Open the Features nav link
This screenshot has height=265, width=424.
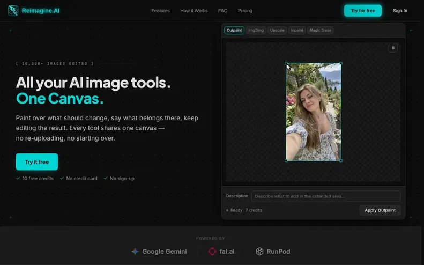pos(160,11)
